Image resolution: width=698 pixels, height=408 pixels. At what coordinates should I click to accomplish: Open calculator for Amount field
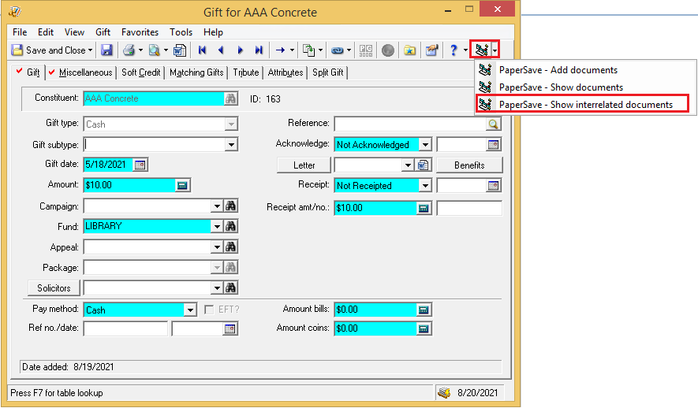pyautogui.click(x=182, y=186)
